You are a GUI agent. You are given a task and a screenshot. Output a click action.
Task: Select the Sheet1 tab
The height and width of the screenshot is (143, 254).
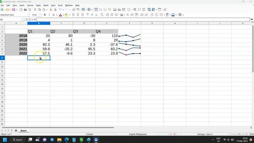(x=23, y=131)
